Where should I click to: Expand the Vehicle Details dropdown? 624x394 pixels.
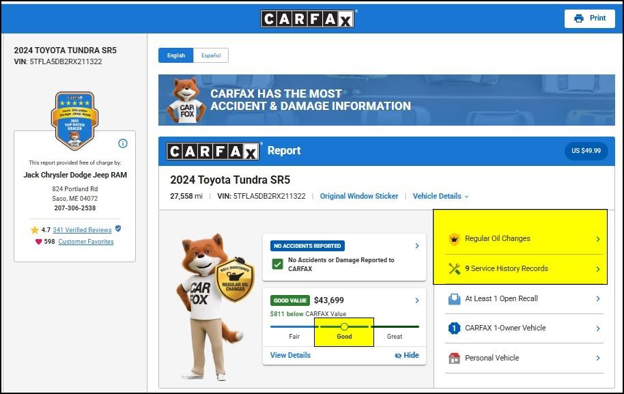click(440, 196)
